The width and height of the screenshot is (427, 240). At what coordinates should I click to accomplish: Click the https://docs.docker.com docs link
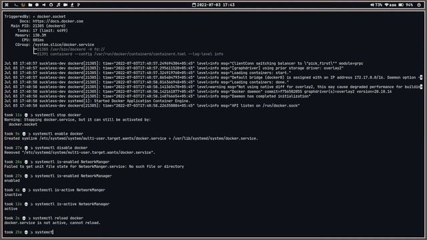(x=58, y=21)
